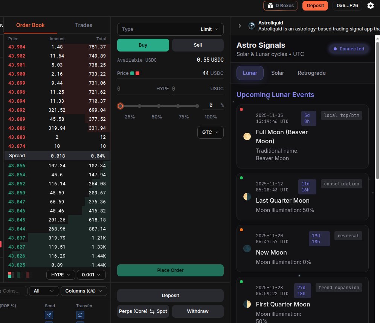Viewport: 380px width, 323px height.
Task: Click the orange Deposit button in the header
Action: coord(315,6)
